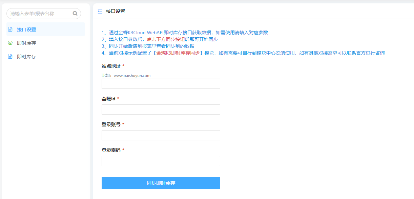
Task: Select 即时库存 entry with document icon
Action: 26,57
